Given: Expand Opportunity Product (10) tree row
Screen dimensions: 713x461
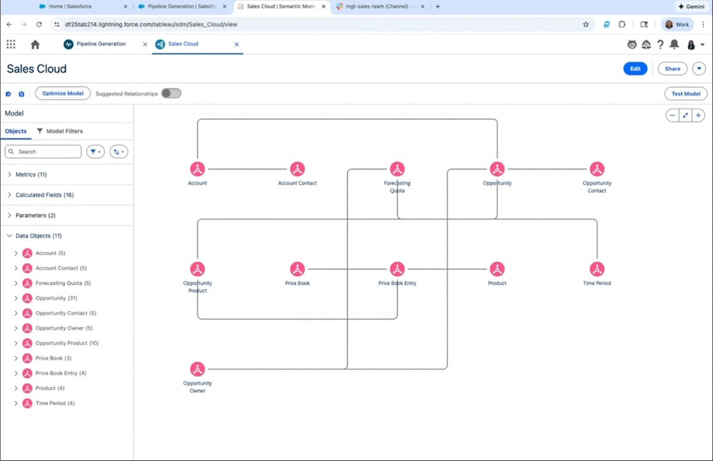Looking at the screenshot, I should [x=16, y=344].
